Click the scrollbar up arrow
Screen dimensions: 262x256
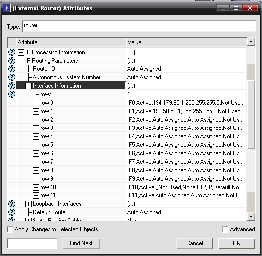[251, 42]
